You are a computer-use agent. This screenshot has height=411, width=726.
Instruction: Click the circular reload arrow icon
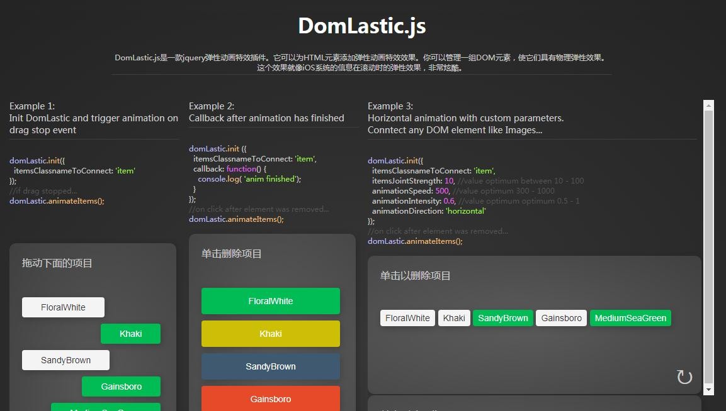point(684,377)
